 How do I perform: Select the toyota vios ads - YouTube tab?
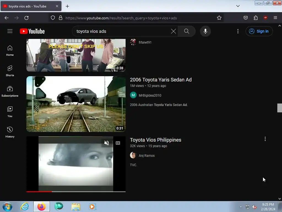point(31,6)
